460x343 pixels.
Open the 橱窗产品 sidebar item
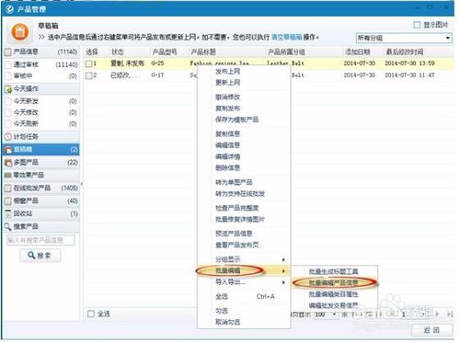pyautogui.click(x=41, y=201)
